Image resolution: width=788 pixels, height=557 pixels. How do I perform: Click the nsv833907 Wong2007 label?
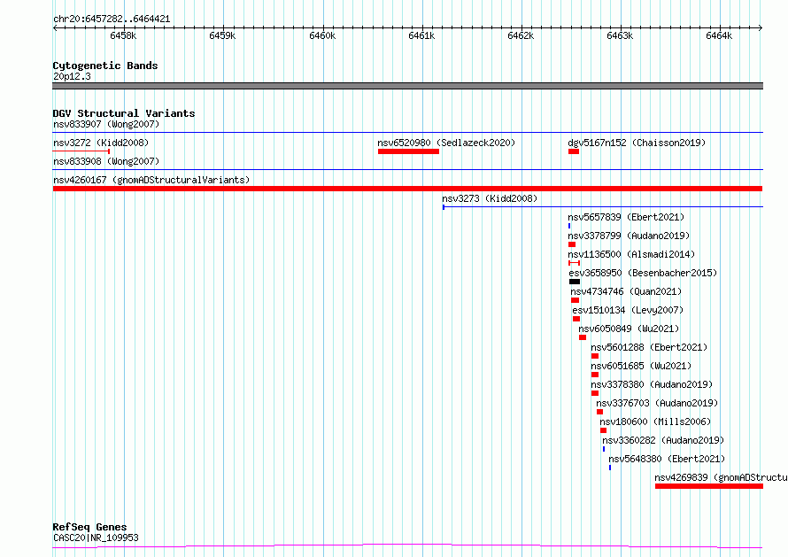coord(106,124)
